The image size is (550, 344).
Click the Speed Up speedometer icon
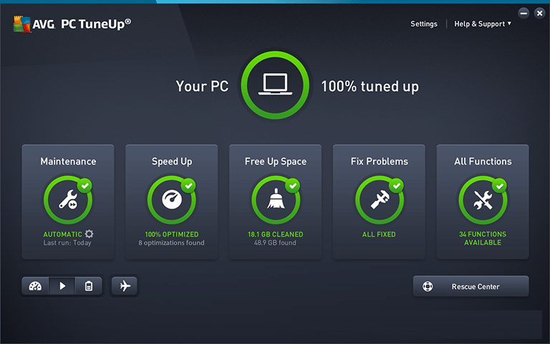coord(172,200)
